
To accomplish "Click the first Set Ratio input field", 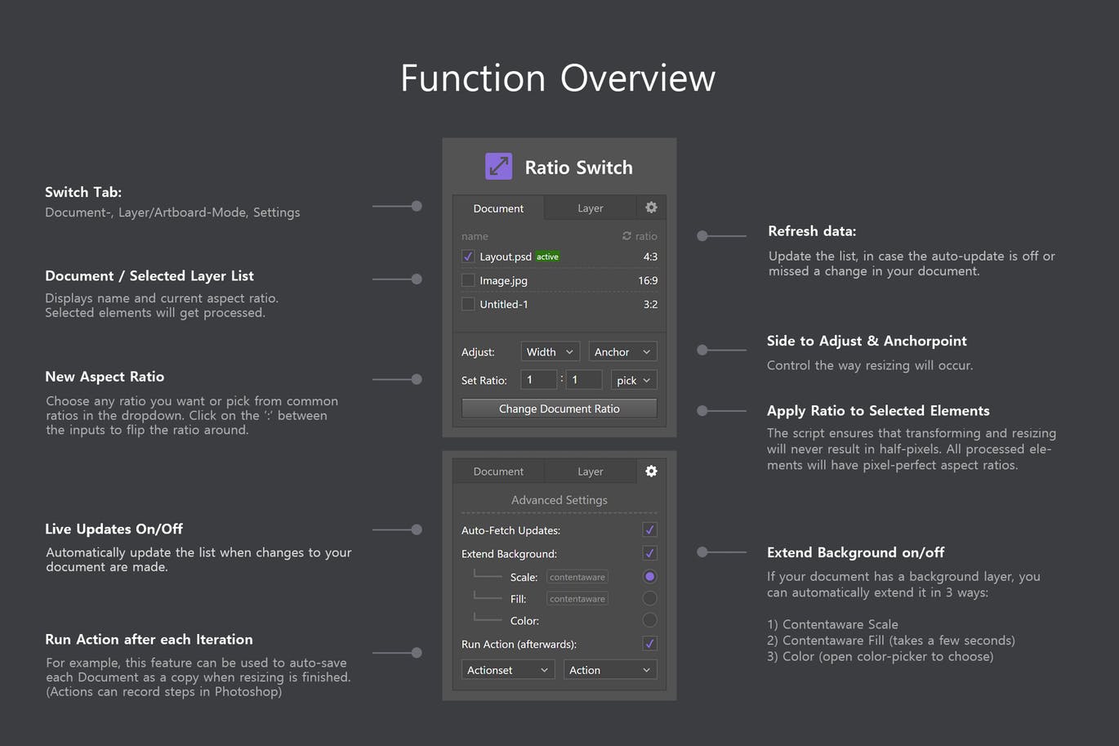I will pos(538,379).
